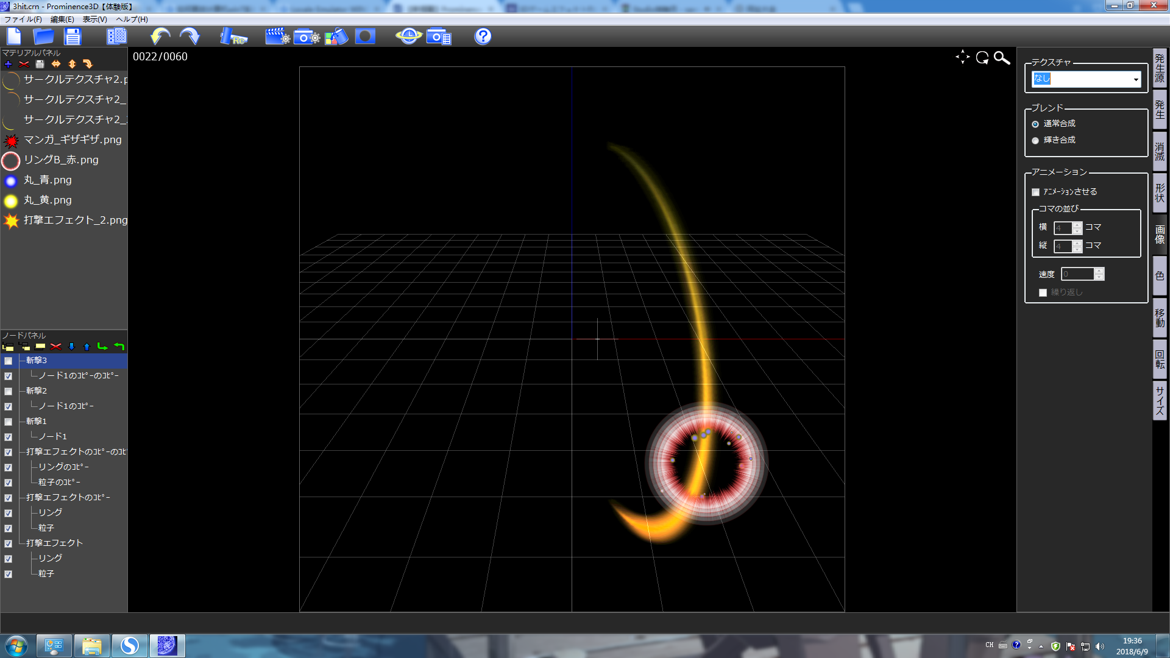Click the paint bucket background color icon

[x=336, y=37]
